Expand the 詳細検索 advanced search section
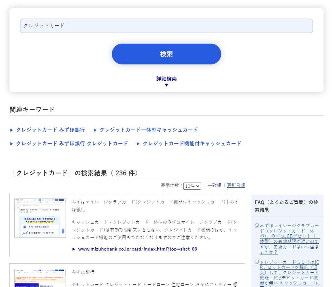This screenshot has height=287, width=333. tap(166, 79)
